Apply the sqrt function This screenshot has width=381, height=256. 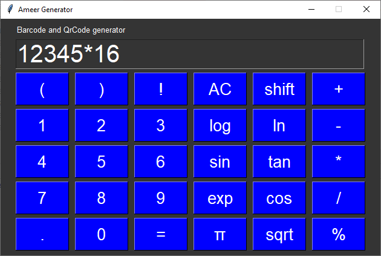[x=279, y=234]
